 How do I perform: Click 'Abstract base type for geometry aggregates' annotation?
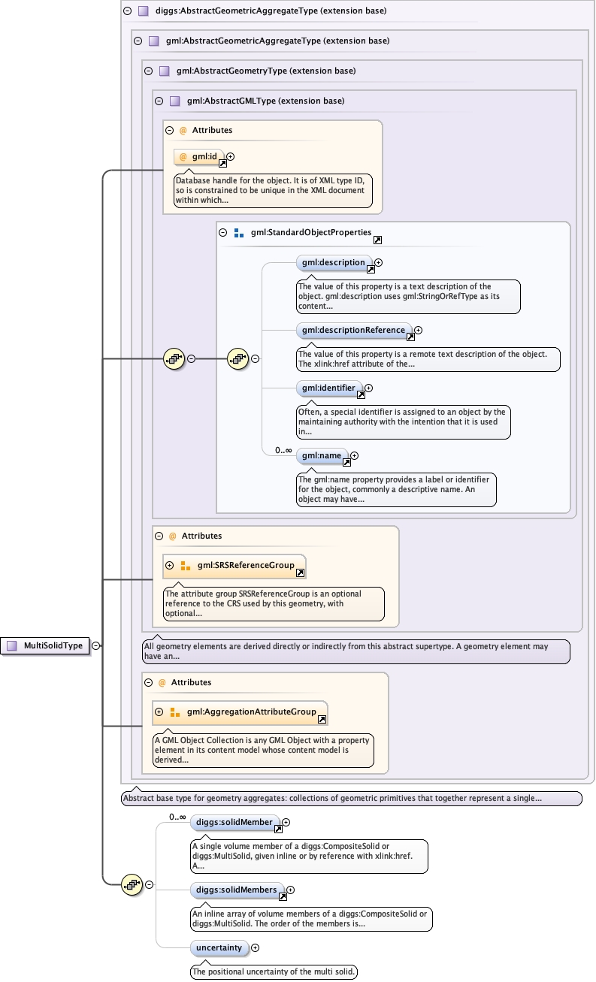pyautogui.click(x=351, y=799)
